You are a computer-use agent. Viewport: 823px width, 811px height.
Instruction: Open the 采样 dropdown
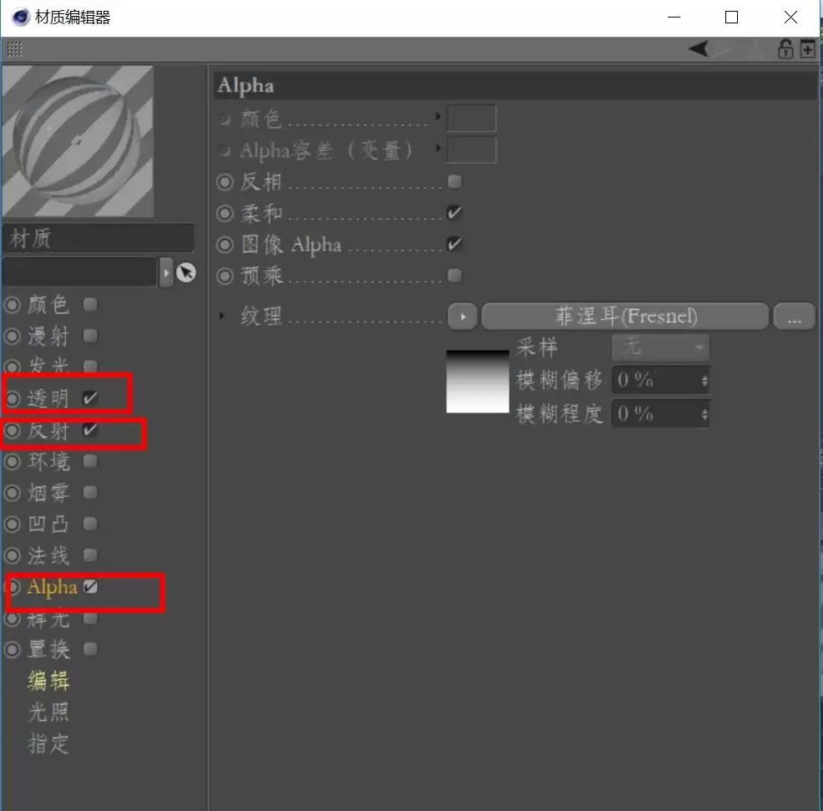[659, 347]
